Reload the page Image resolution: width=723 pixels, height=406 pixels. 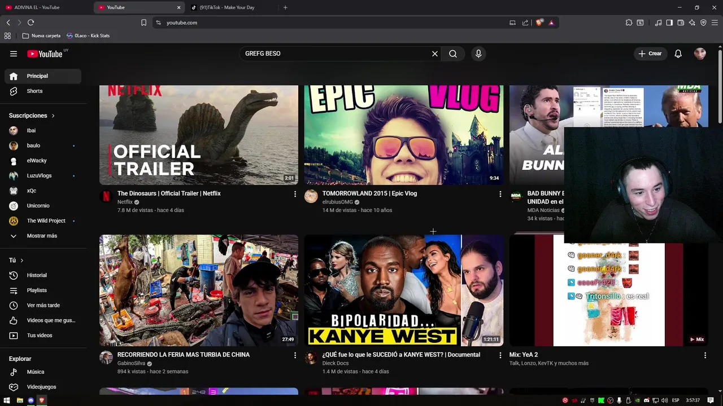31,23
